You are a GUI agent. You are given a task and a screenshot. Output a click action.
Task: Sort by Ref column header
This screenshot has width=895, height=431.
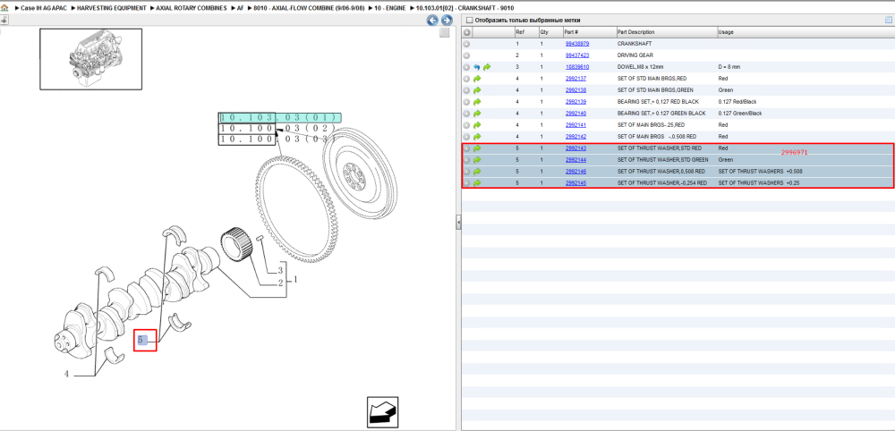coord(525,32)
